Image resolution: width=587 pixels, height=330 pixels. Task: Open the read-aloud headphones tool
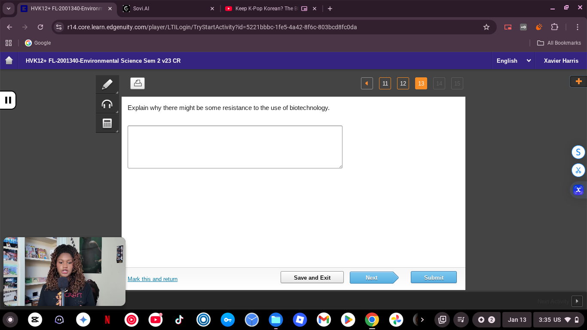click(x=107, y=104)
